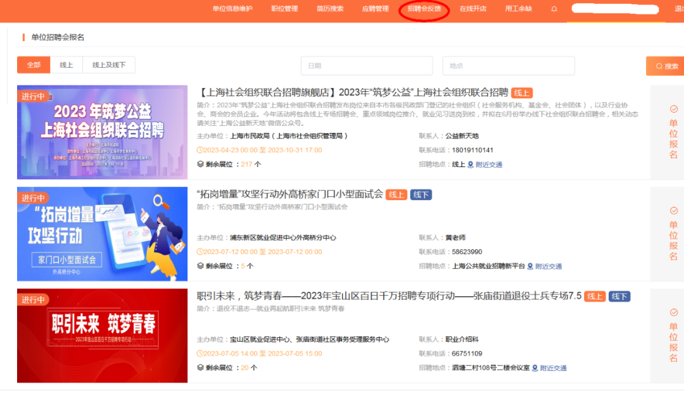Click the 单位招聘会报名 page heading
The image size is (684, 395).
[58, 37]
